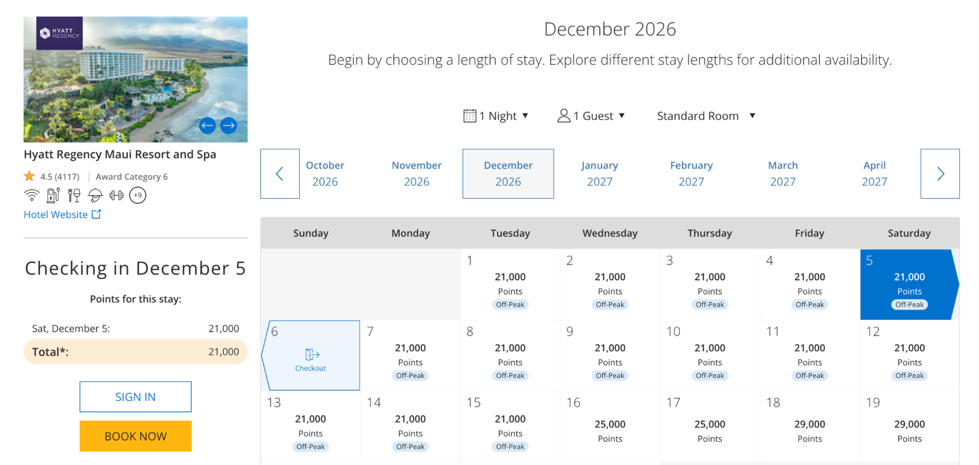
Task: Click the previous photo arrow on hotel image
Action: pos(207,126)
